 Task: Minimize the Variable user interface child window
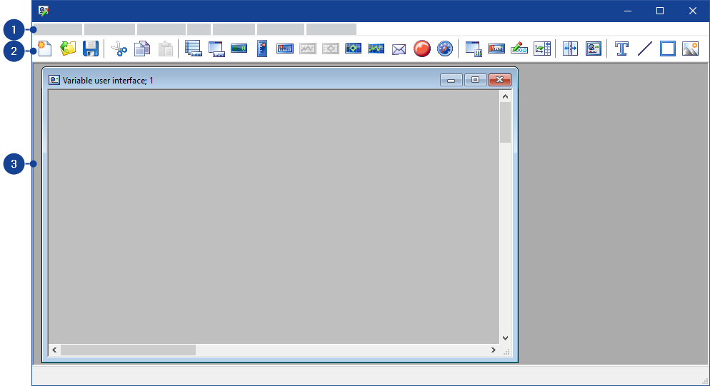[x=451, y=80]
